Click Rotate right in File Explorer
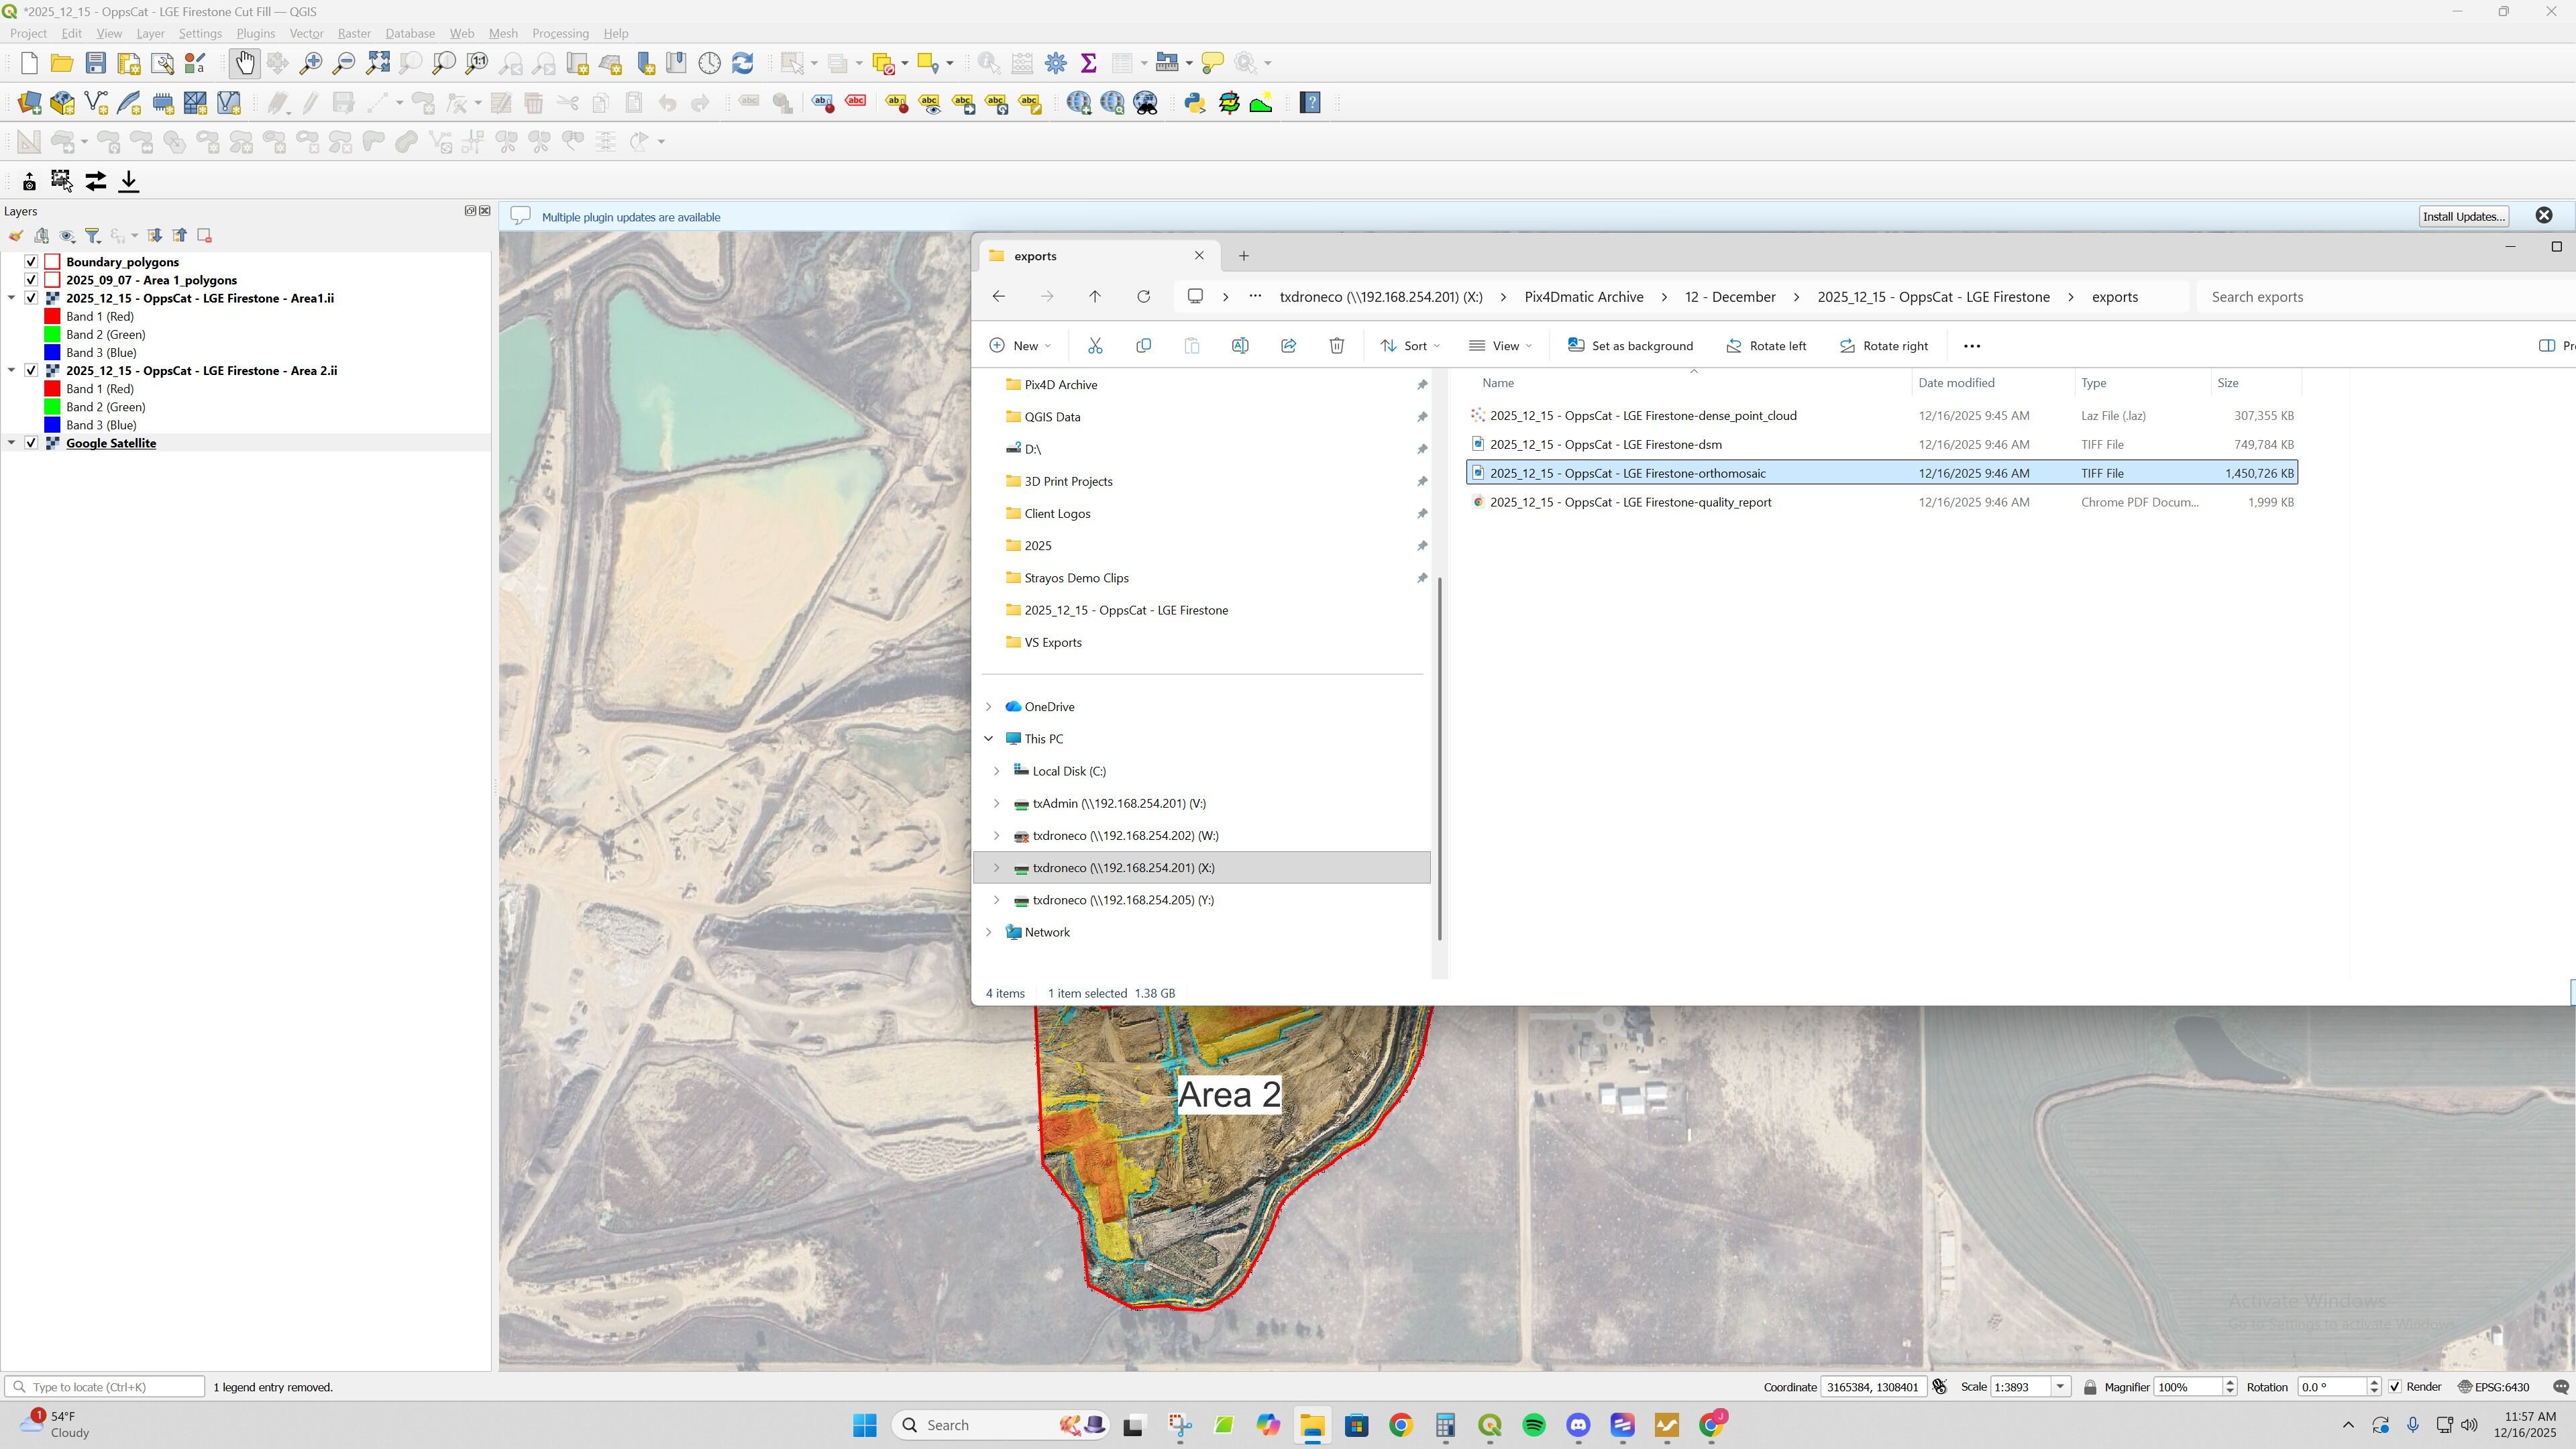Viewport: 2576px width, 1449px height. click(1884, 346)
